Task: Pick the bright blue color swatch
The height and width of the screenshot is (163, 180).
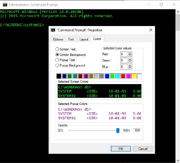Action: [x=107, y=76]
